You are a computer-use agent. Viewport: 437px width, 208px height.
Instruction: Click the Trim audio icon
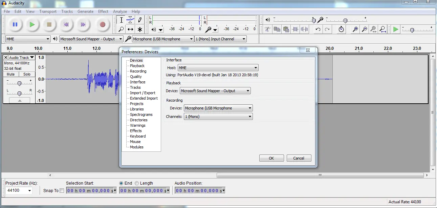coord(295,29)
